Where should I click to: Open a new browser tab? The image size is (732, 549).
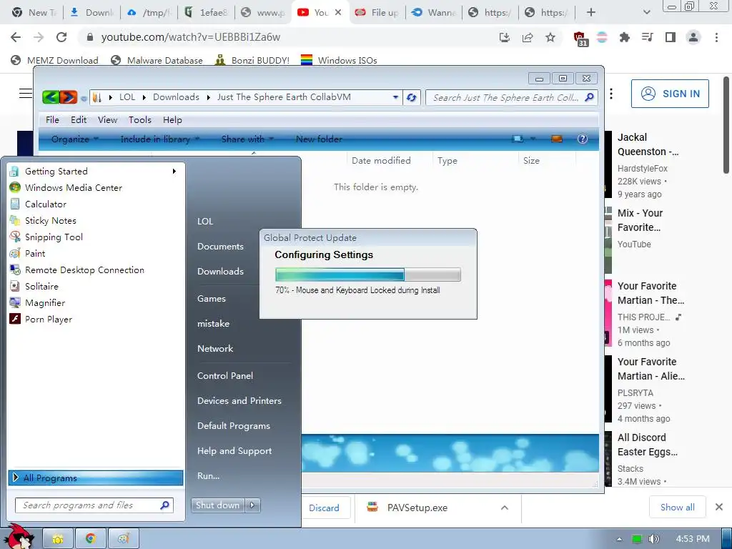coord(591,13)
